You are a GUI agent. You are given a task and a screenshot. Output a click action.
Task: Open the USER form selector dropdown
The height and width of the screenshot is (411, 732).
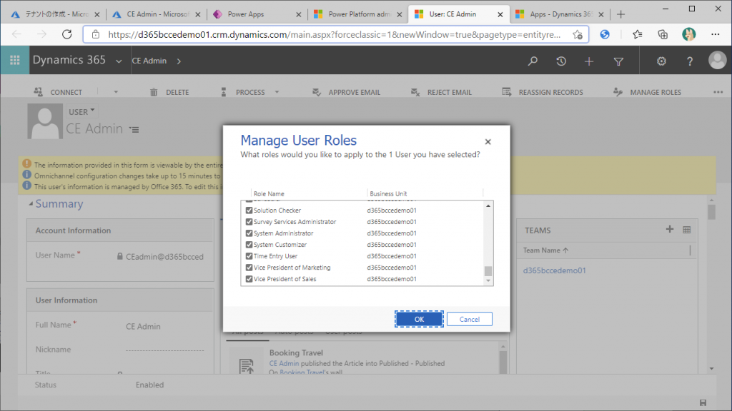click(x=81, y=111)
